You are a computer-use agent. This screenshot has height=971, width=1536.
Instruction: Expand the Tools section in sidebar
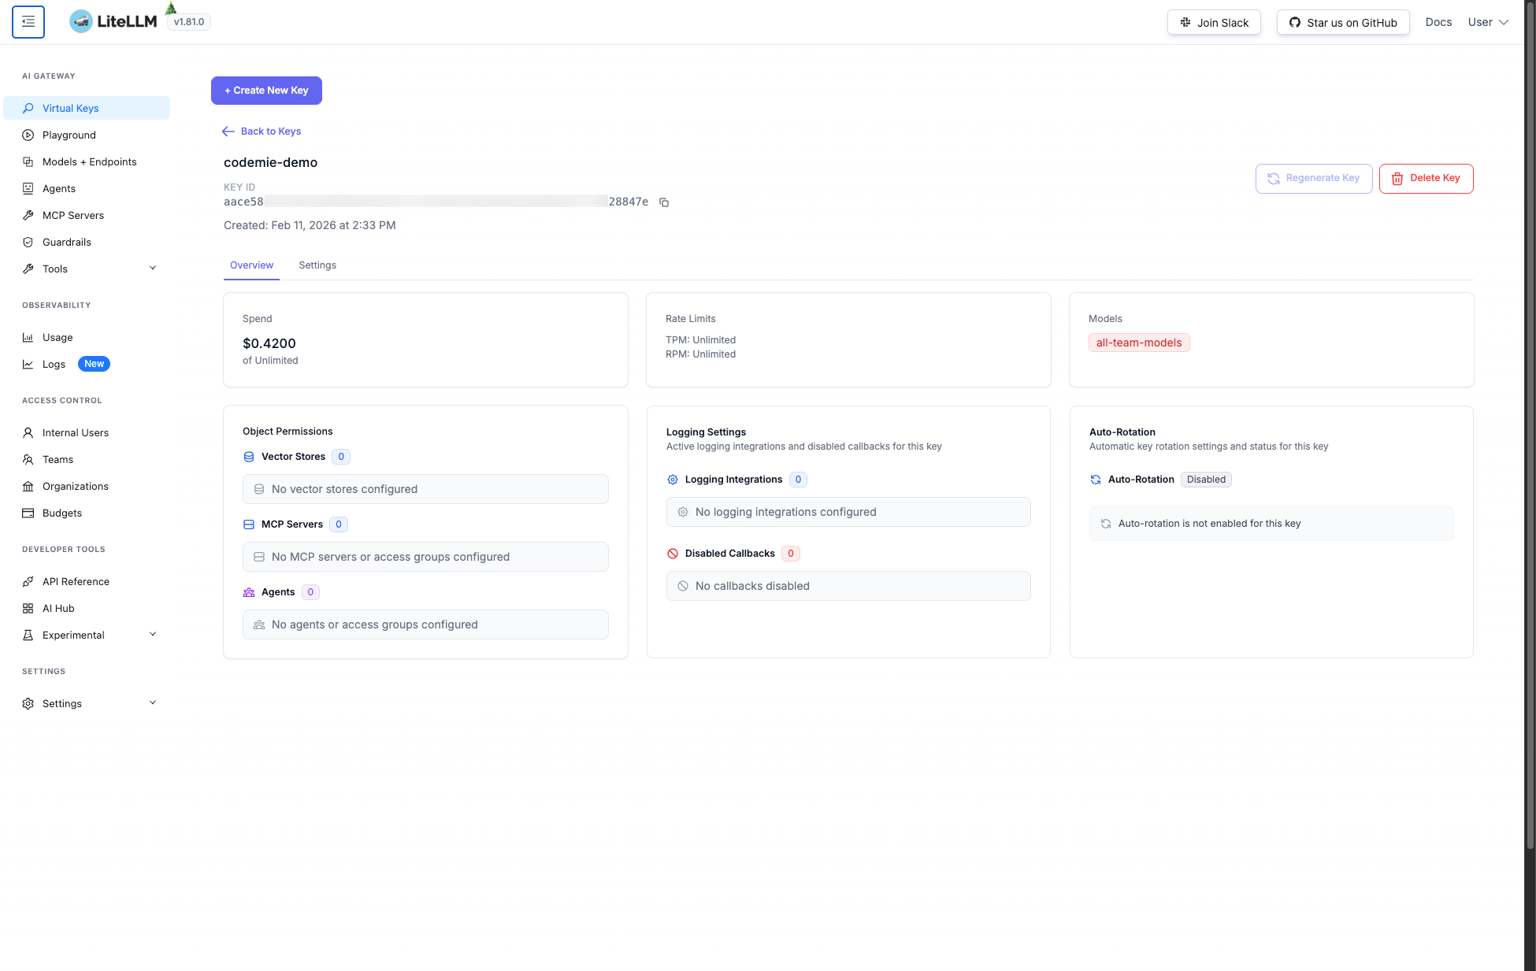click(55, 269)
